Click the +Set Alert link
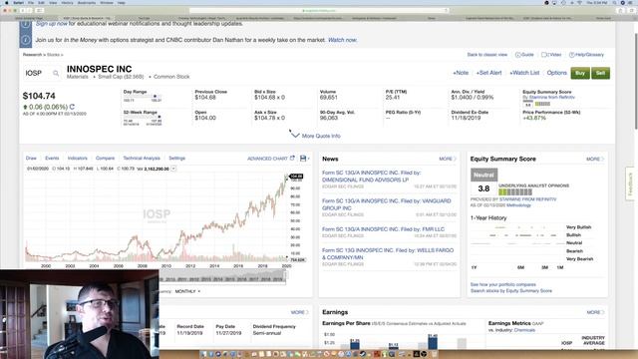The image size is (638, 359). 489,73
